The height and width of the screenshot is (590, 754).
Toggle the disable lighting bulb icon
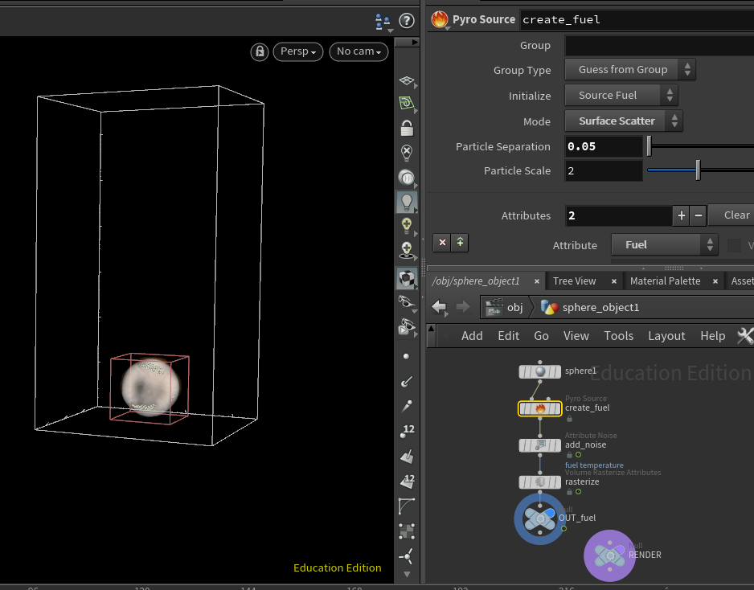click(x=407, y=152)
